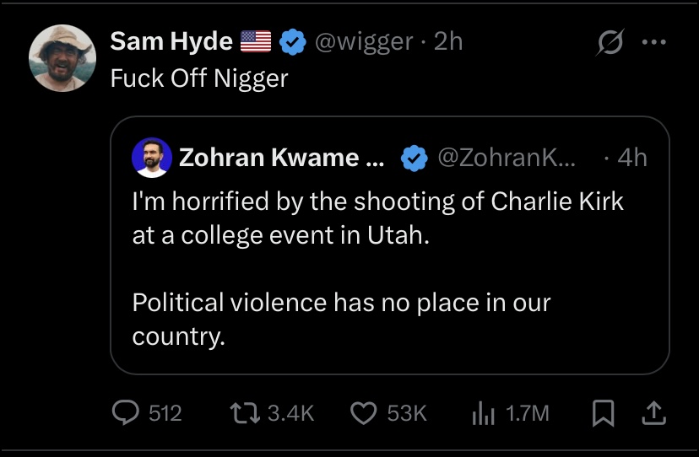This screenshot has height=457, width=699.
Task: Click the repost arrows icon
Action: point(246,412)
